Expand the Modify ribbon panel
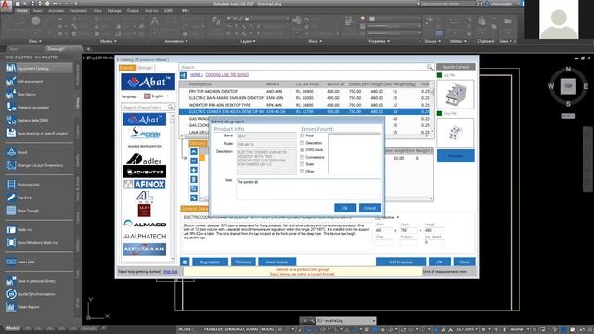The width and height of the screenshot is (594, 334). pyautogui.click(x=108, y=41)
